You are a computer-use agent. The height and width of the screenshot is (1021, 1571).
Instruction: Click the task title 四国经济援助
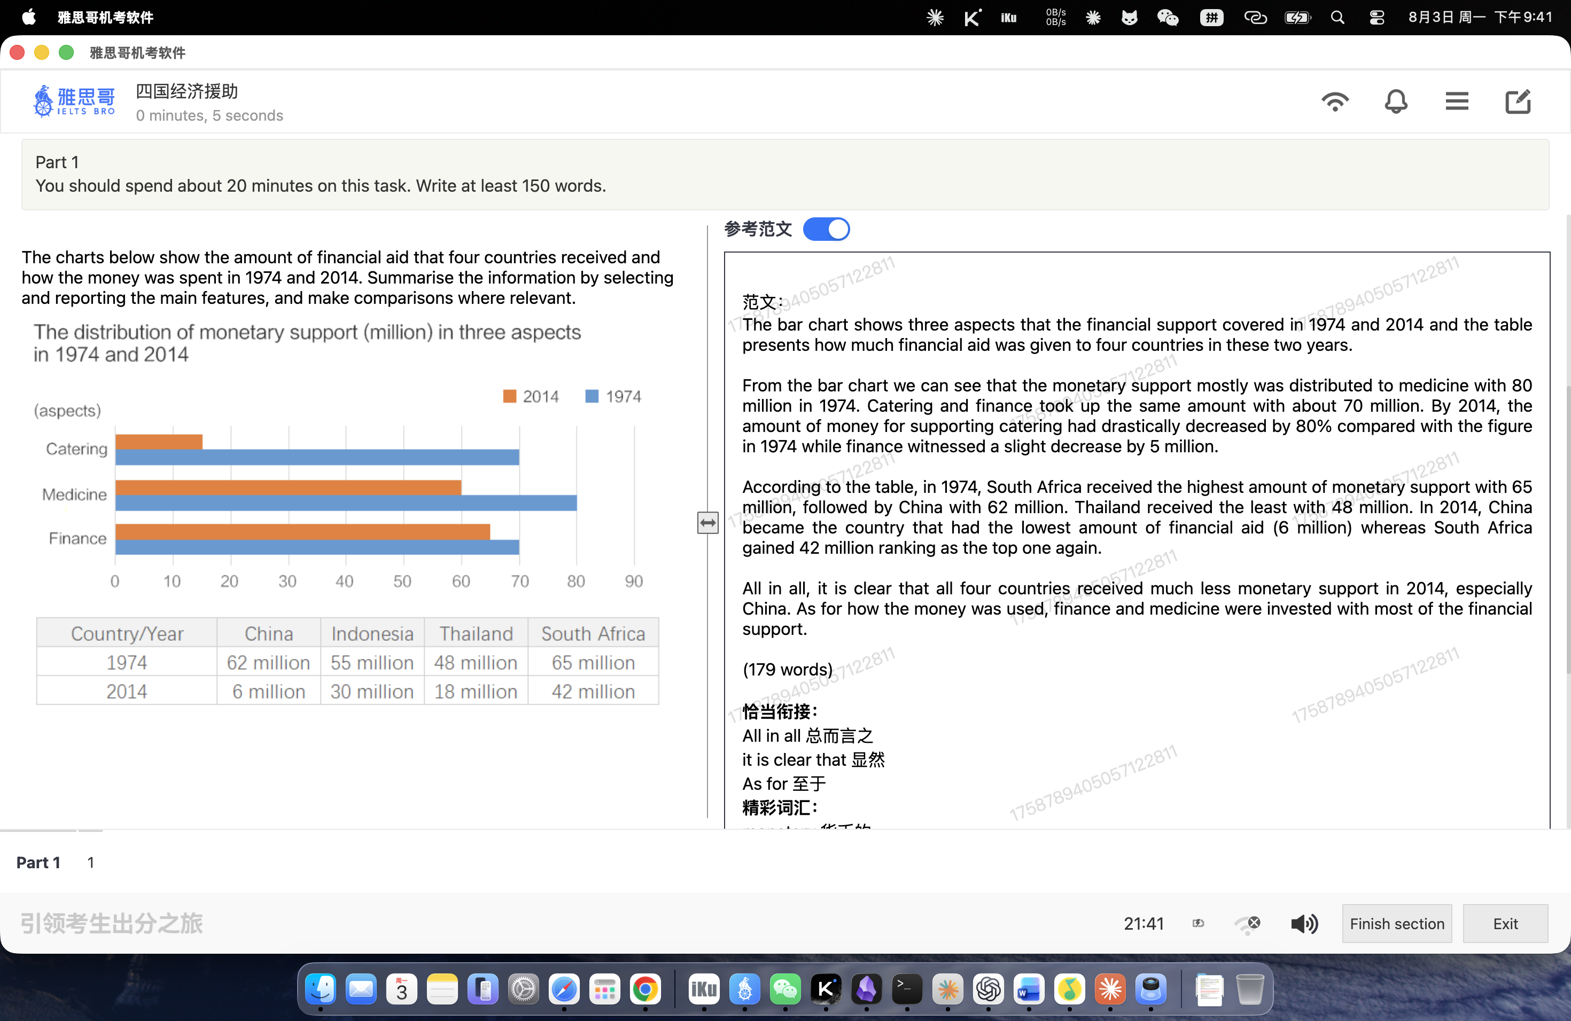[186, 91]
